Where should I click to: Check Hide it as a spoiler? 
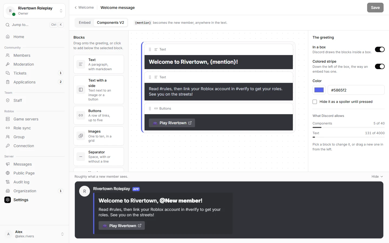tap(315, 102)
